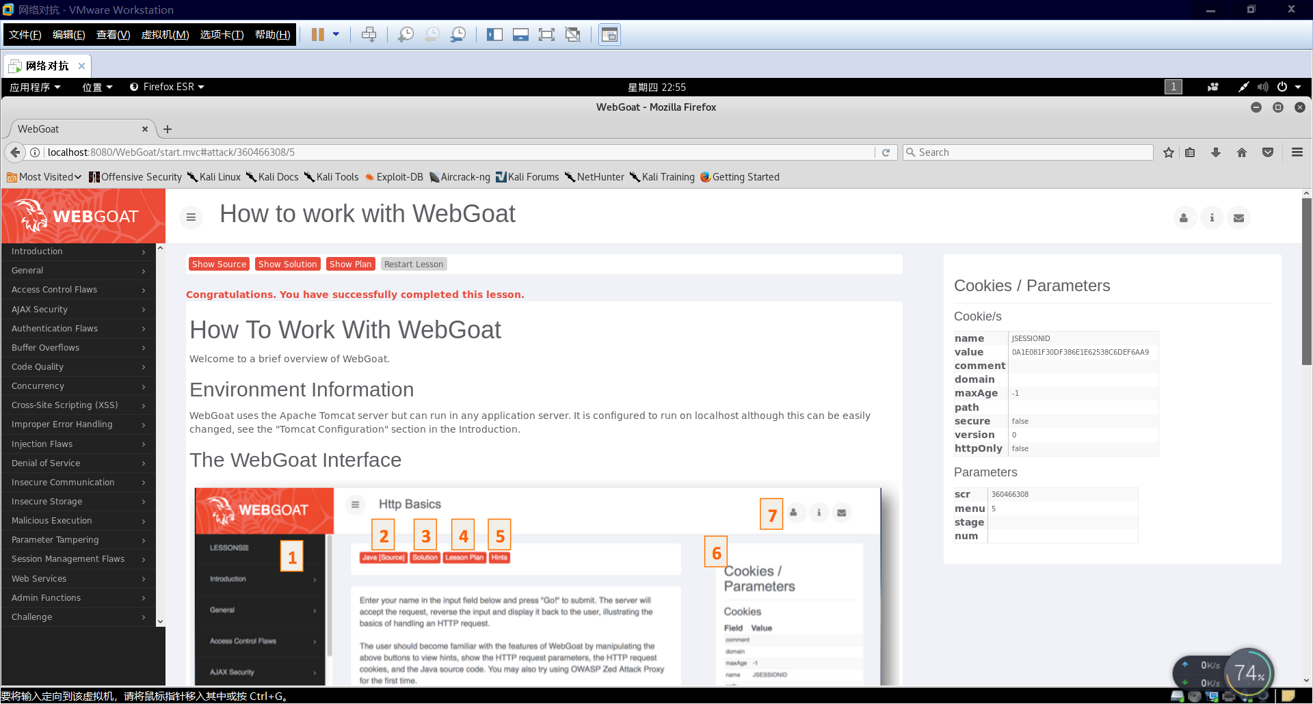
Task: Open the 编辑(E) menu
Action: click(x=69, y=35)
